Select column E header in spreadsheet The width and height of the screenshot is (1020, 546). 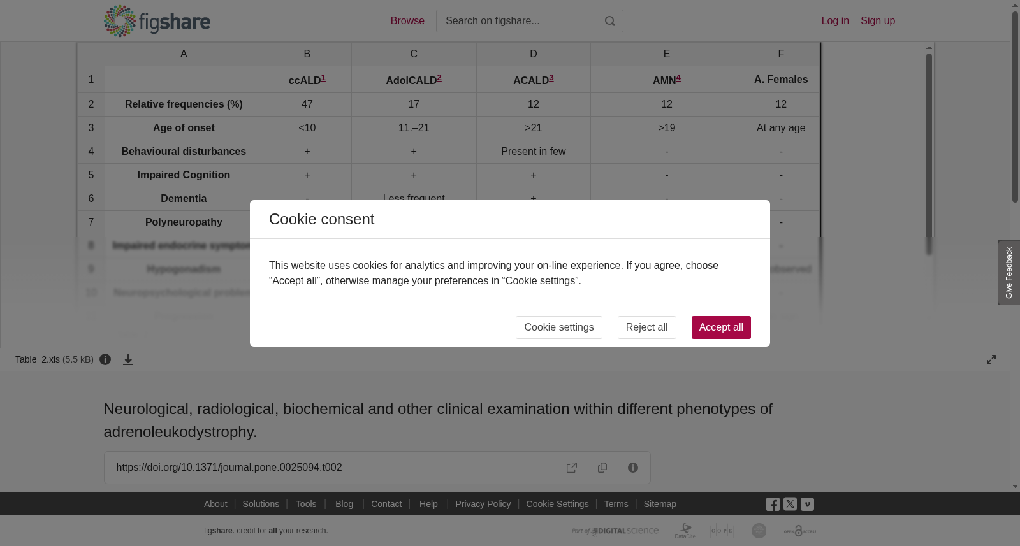coord(667,54)
